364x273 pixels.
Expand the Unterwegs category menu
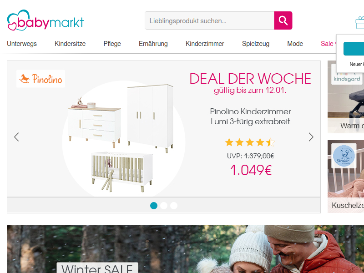22,44
